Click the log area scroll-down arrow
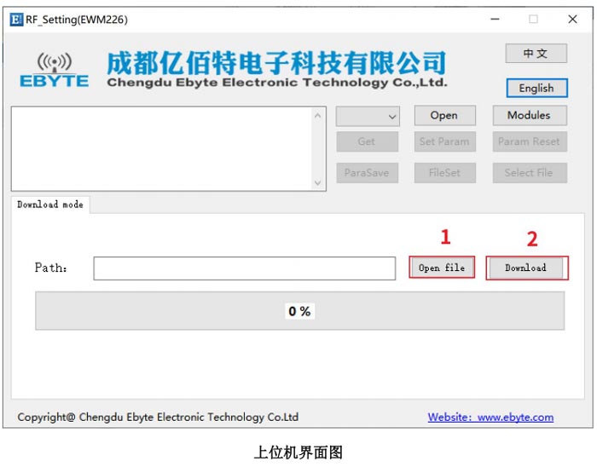The width and height of the screenshot is (597, 467). 318,182
